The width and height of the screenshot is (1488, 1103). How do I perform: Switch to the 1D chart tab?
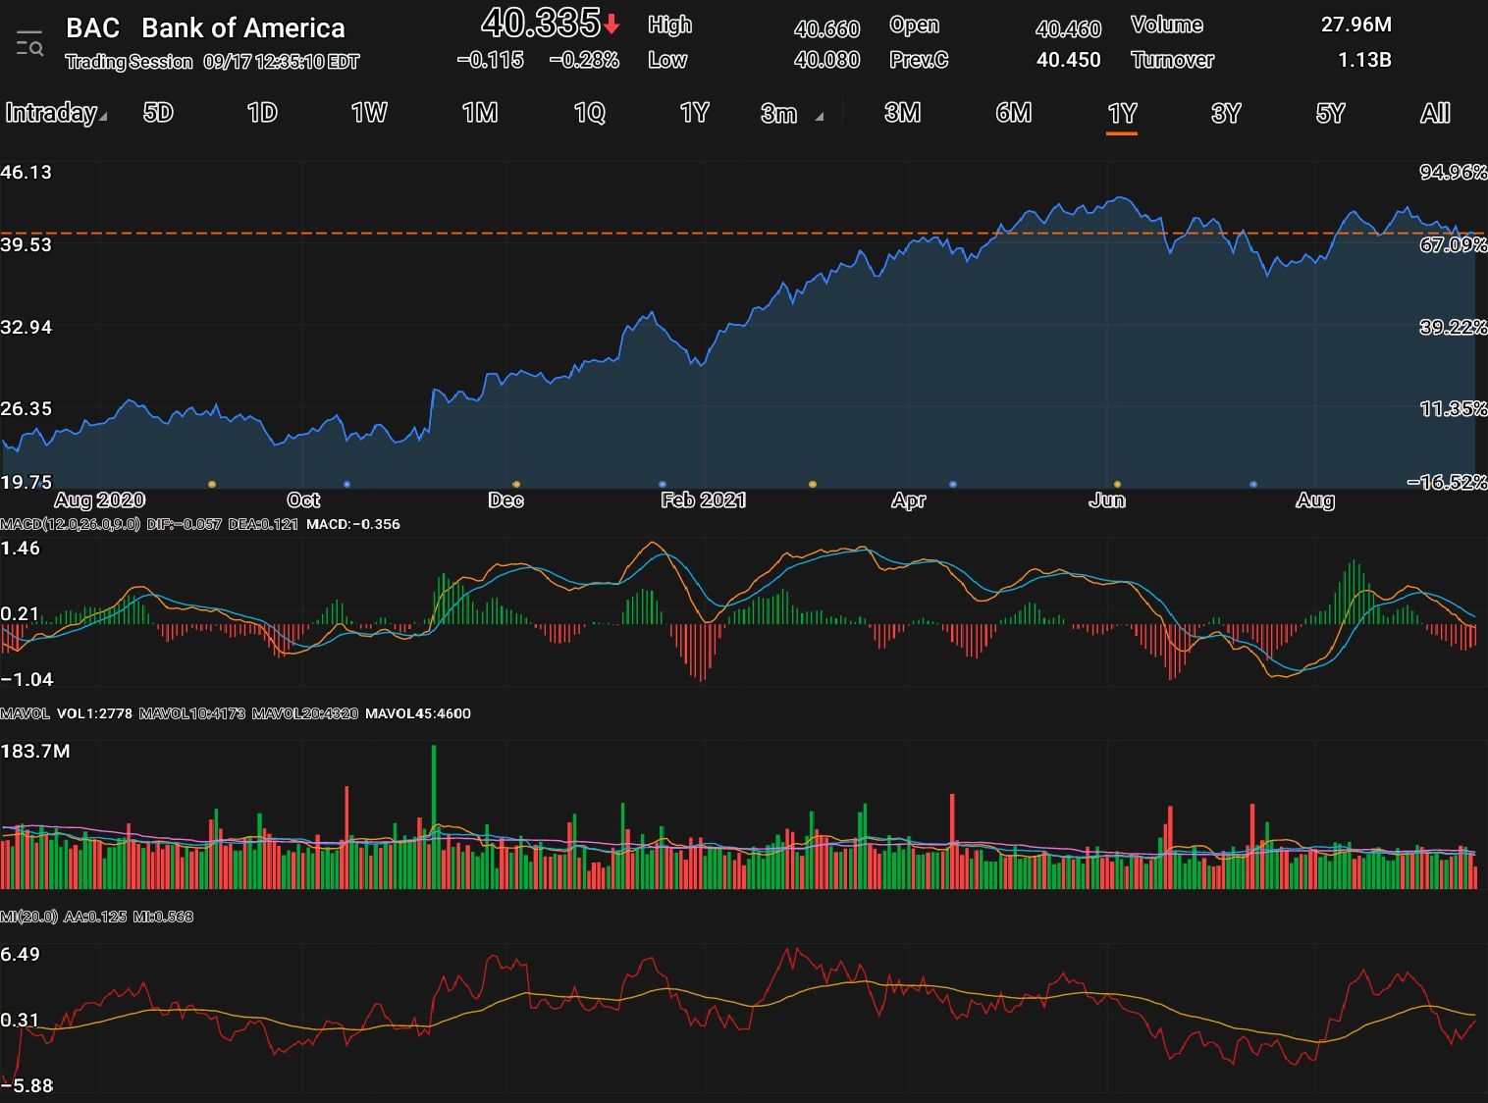(x=262, y=113)
